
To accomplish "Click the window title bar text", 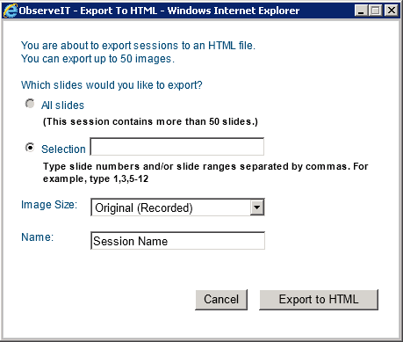I will 159,11.
